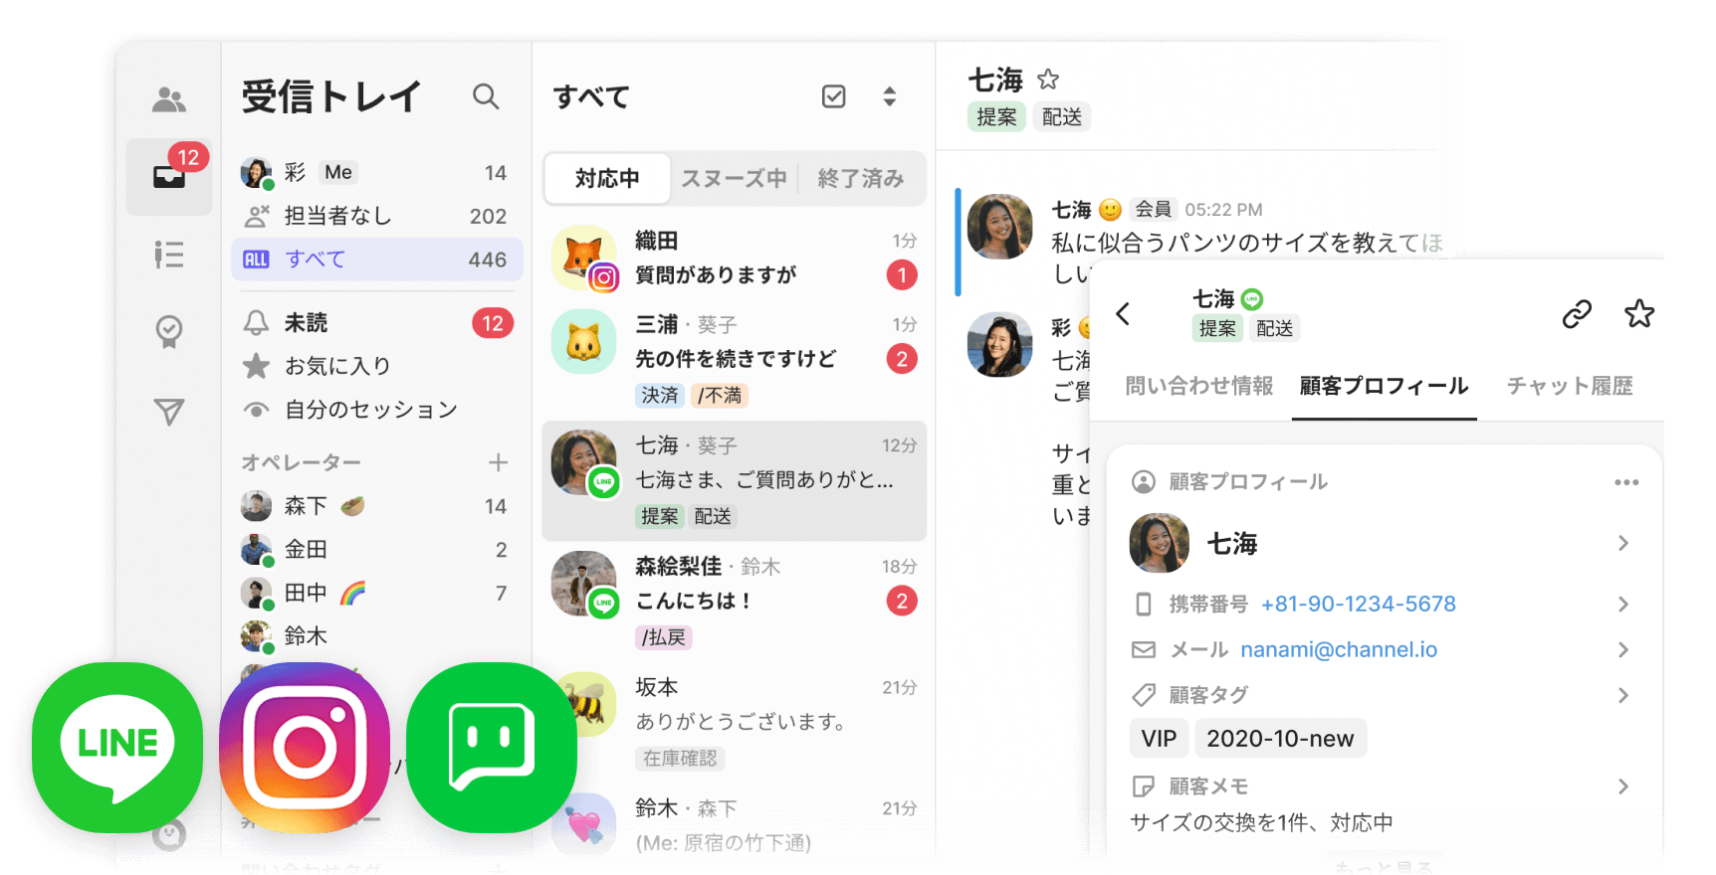Expand the 顧客メモ row chevron
This screenshot has width=1716, height=875.
[x=1622, y=787]
